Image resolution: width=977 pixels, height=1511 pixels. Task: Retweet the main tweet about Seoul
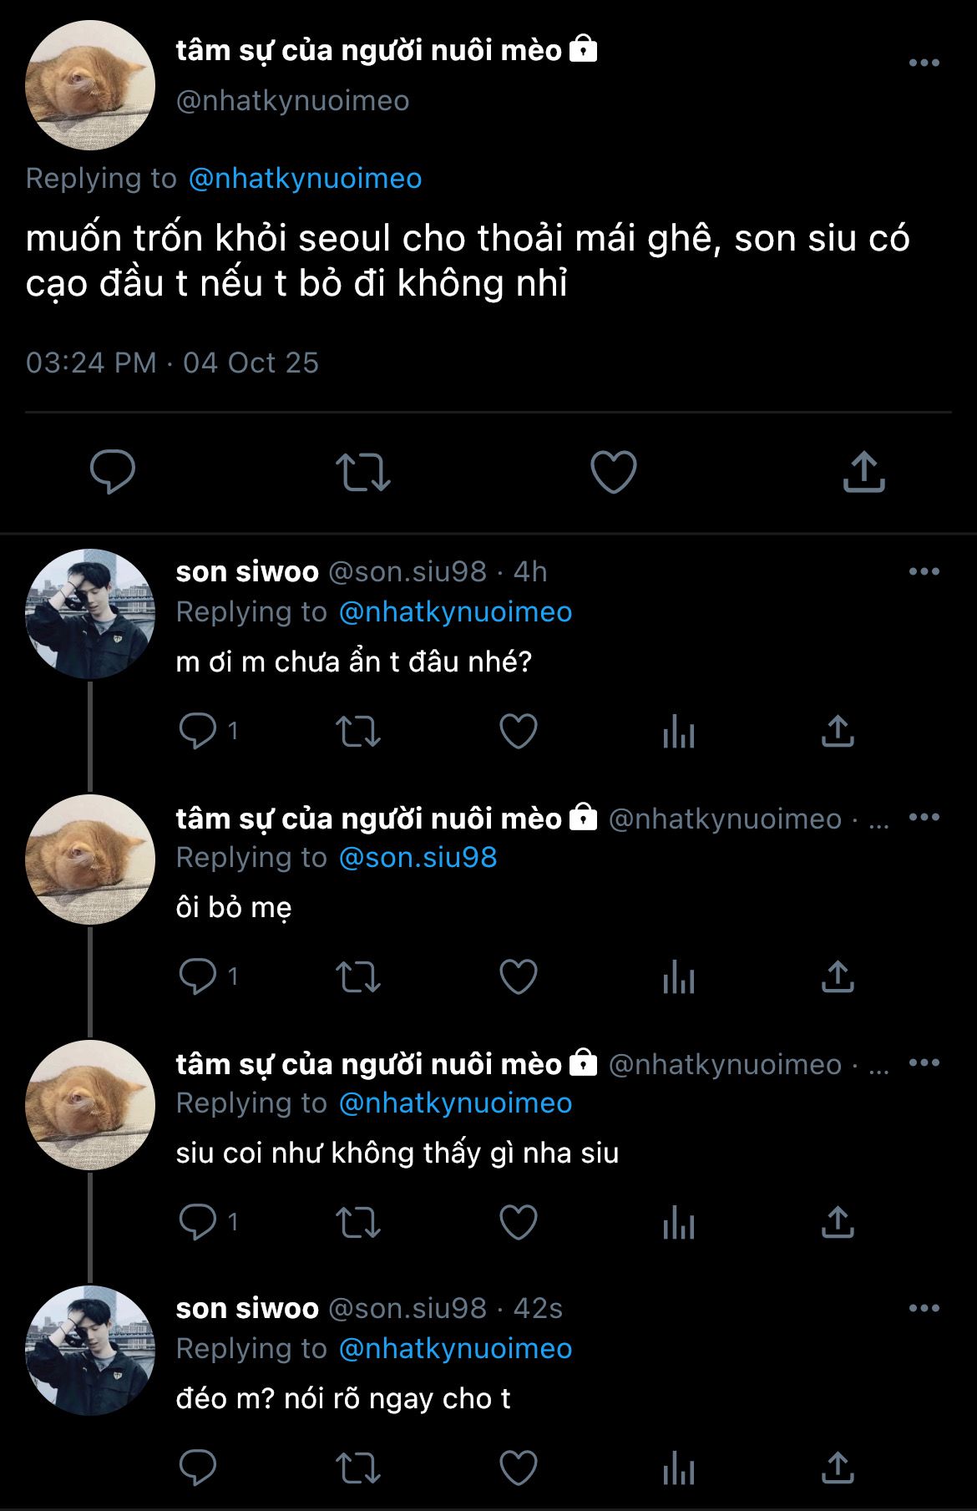362,471
